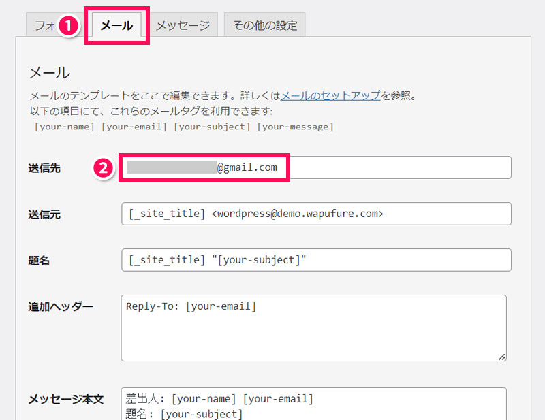This screenshot has width=545, height=420.
Task: Switch to the メール tab
Action: pyautogui.click(x=116, y=26)
